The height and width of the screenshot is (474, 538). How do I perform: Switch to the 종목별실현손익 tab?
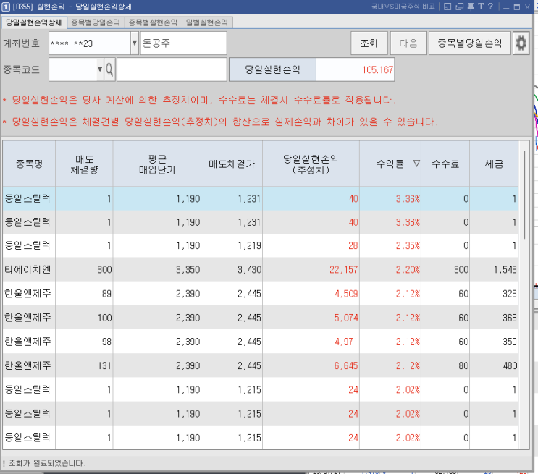(153, 22)
